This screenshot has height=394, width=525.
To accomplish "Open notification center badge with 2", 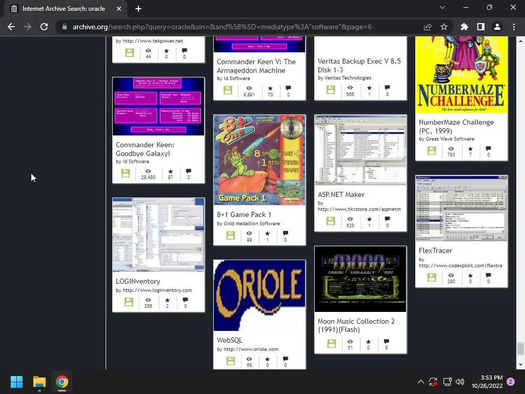I will (511, 382).
